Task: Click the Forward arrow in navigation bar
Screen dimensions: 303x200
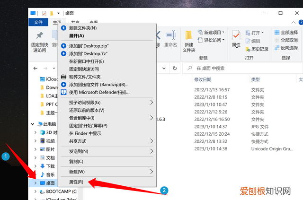Action: [45, 68]
